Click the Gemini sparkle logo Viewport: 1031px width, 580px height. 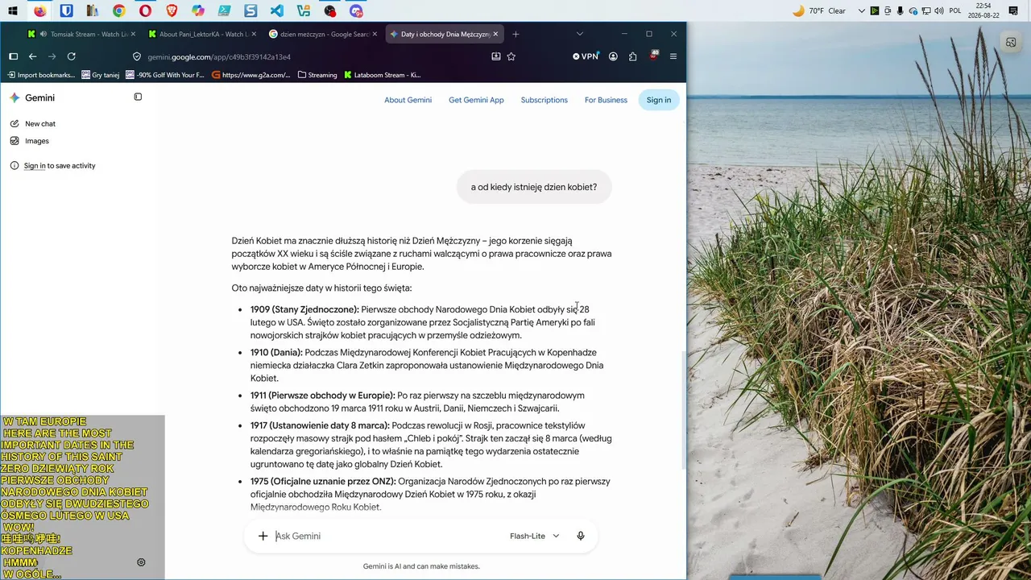pyautogui.click(x=14, y=97)
